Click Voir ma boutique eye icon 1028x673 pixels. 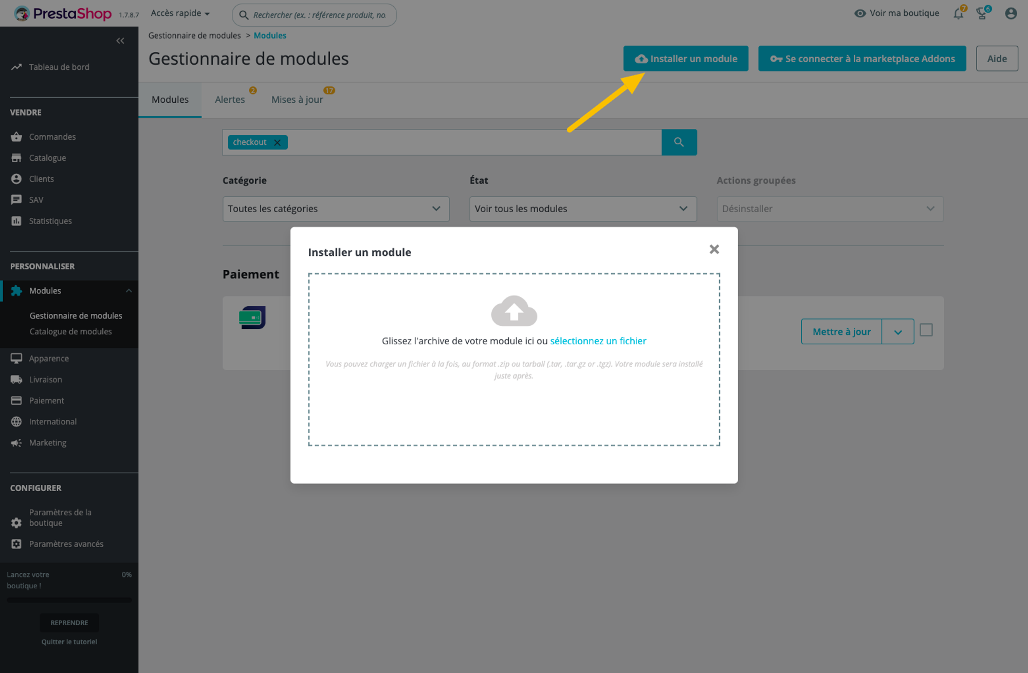860,13
